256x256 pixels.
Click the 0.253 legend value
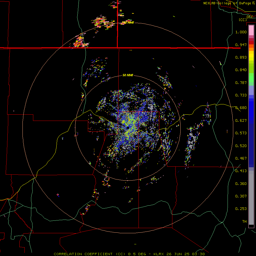pos(241,209)
